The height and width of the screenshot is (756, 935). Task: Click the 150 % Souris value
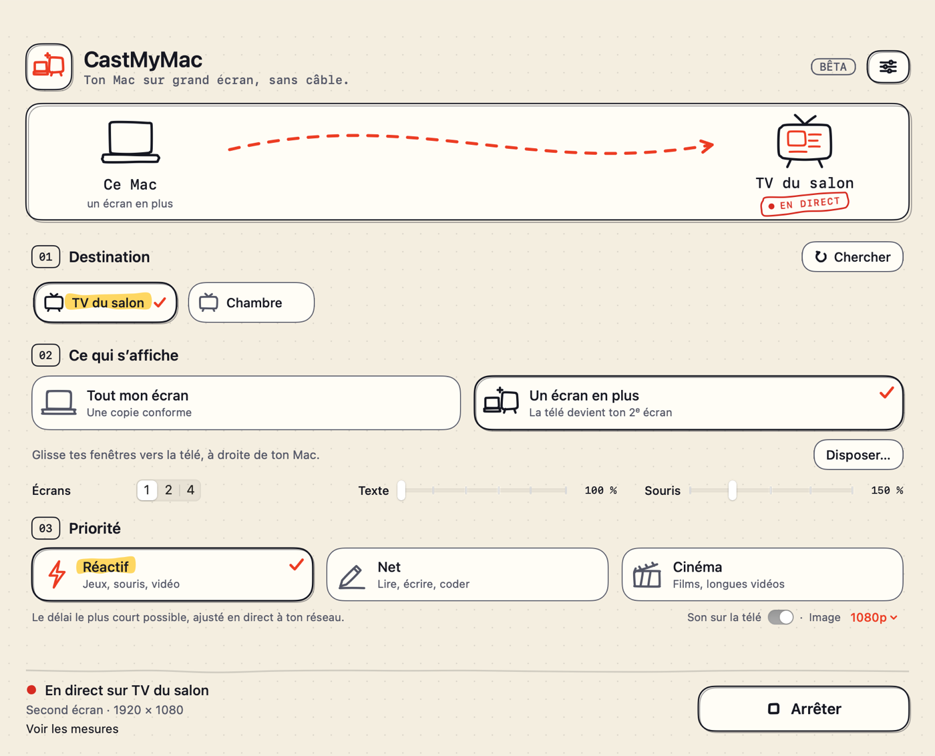click(x=887, y=490)
